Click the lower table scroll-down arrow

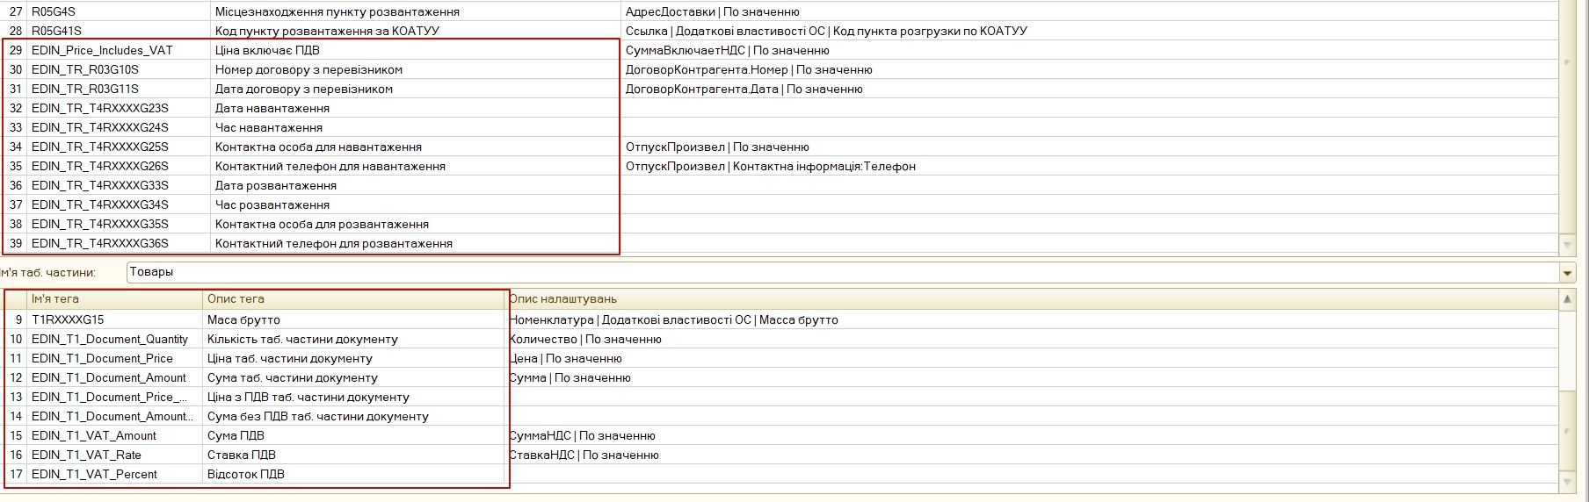click(x=1567, y=482)
